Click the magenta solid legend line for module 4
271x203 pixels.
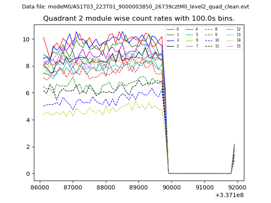[190, 29]
